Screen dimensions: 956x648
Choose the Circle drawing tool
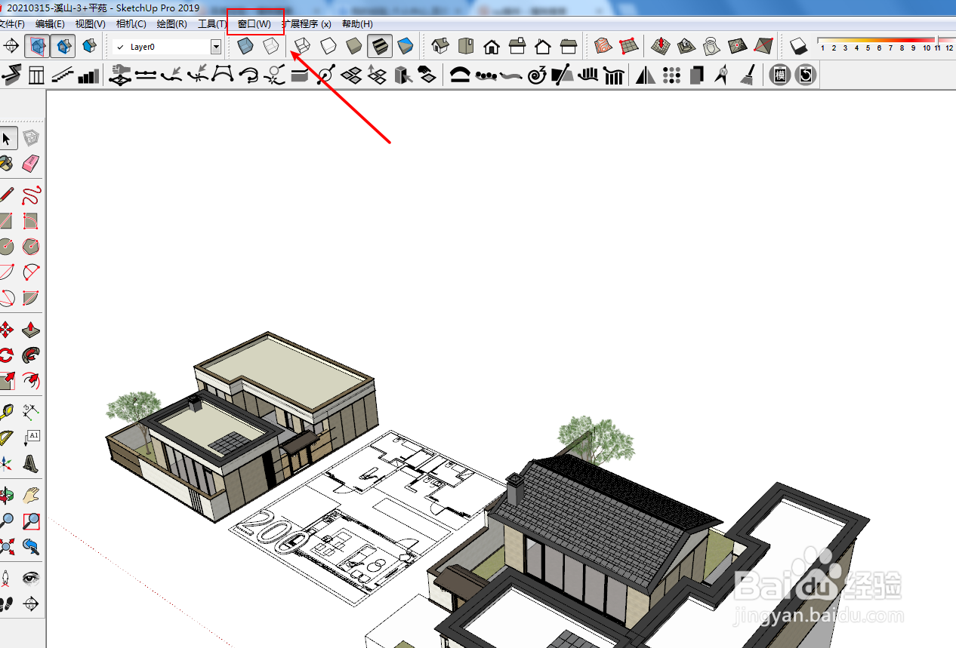(x=7, y=247)
